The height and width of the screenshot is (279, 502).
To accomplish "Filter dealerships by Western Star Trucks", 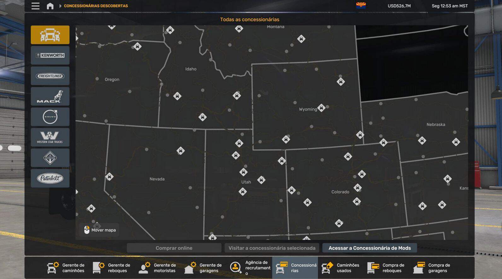I will (x=50, y=137).
